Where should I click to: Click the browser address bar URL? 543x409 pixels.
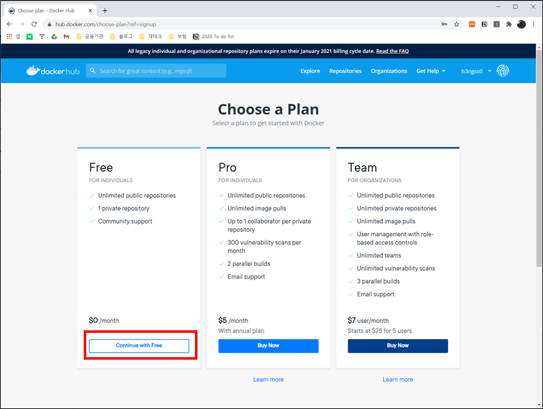(106, 24)
